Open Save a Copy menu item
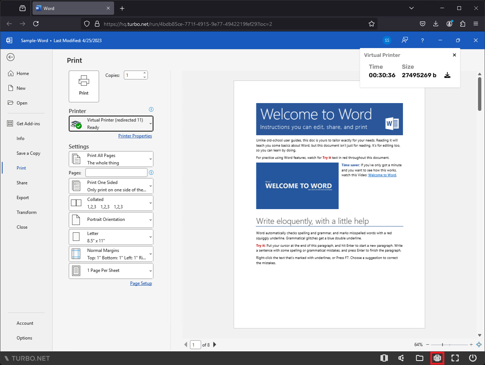The image size is (485, 365). (28, 153)
